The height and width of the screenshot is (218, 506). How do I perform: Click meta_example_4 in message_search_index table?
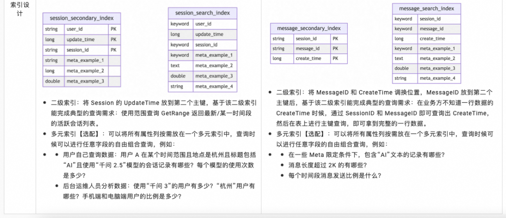(437, 78)
